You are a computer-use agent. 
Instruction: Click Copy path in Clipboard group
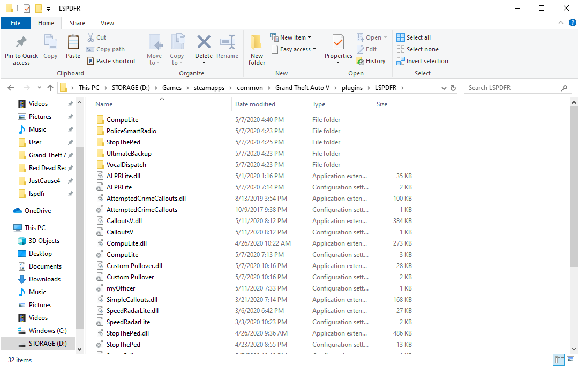[x=106, y=49]
